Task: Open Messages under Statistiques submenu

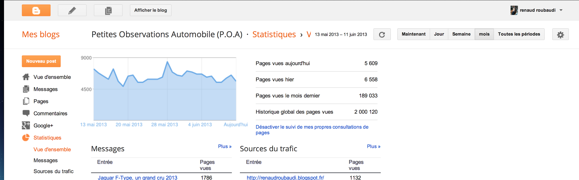Action: pyautogui.click(x=46, y=160)
